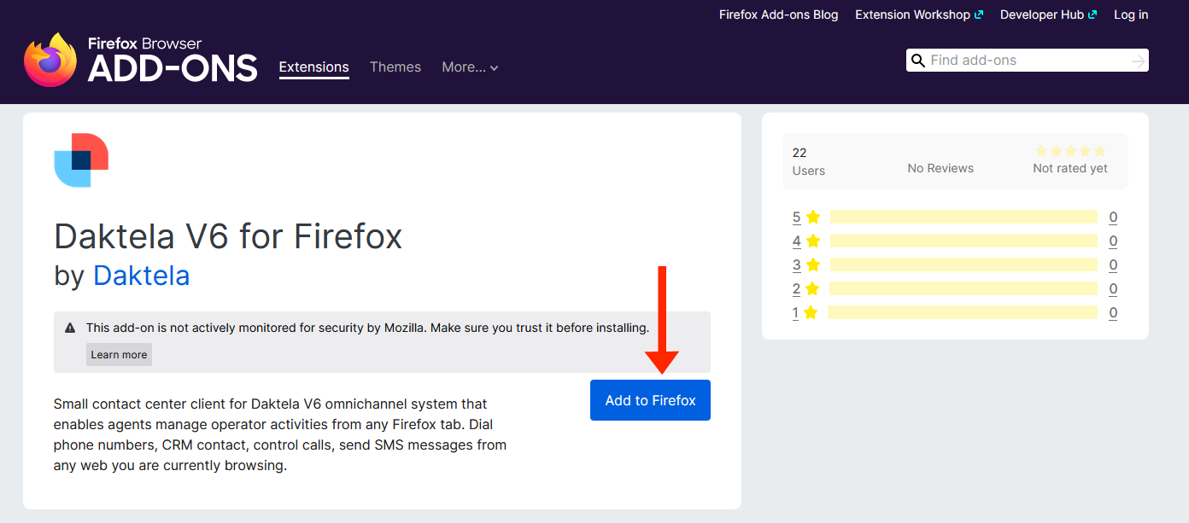Open the Extension Workshop link

[918, 15]
